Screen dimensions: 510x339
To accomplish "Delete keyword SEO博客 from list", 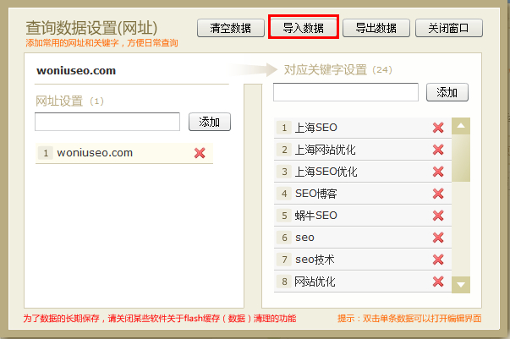I will click(x=438, y=194).
